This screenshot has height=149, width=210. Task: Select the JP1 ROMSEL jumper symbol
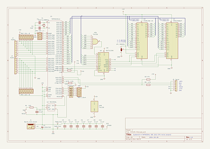(121, 50)
